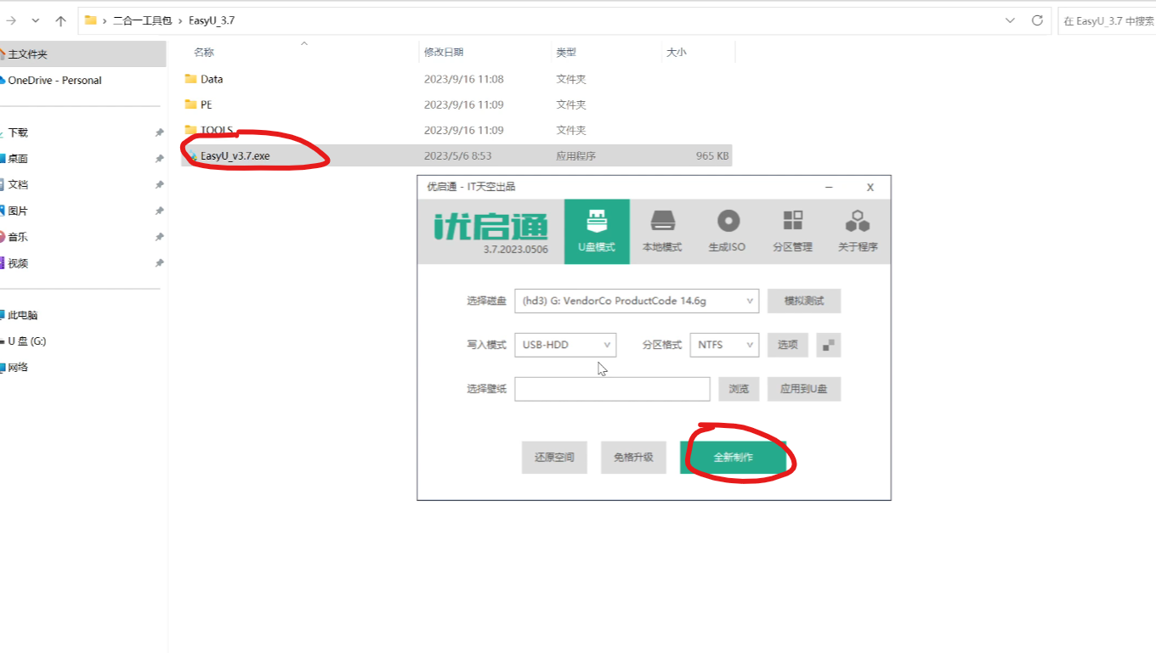The image size is (1156, 653).
Task: Close the 优启通 window
Action: click(870, 187)
